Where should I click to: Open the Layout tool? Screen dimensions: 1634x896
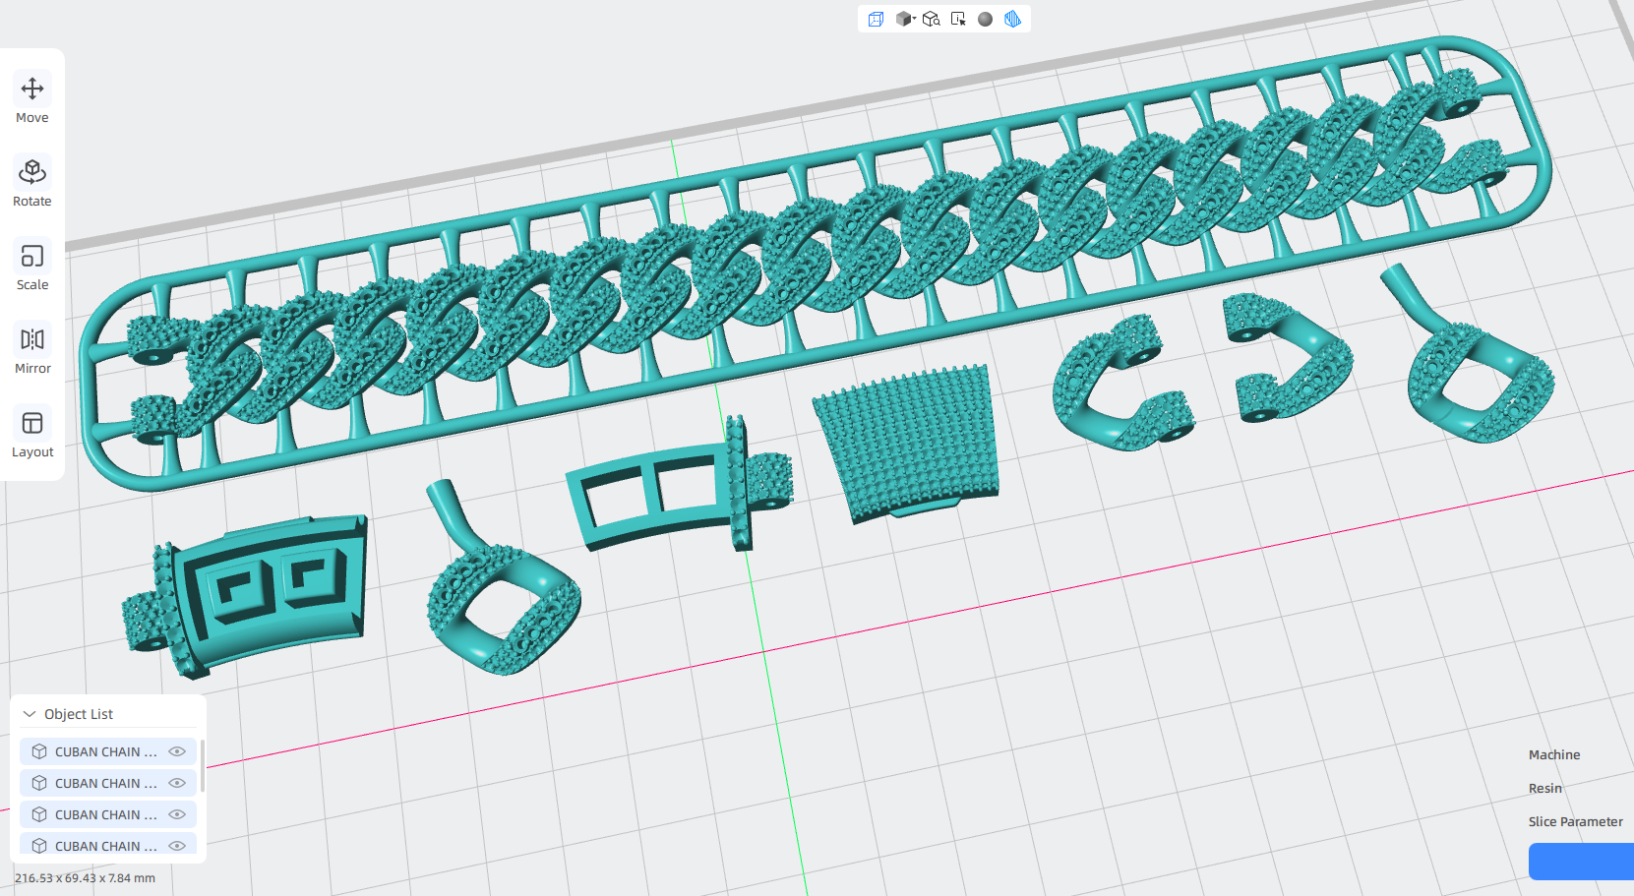coord(32,434)
